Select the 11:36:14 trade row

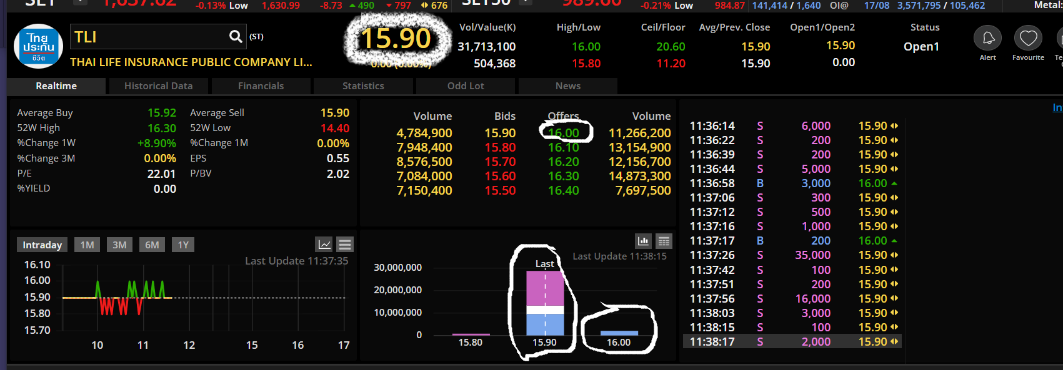(794, 126)
